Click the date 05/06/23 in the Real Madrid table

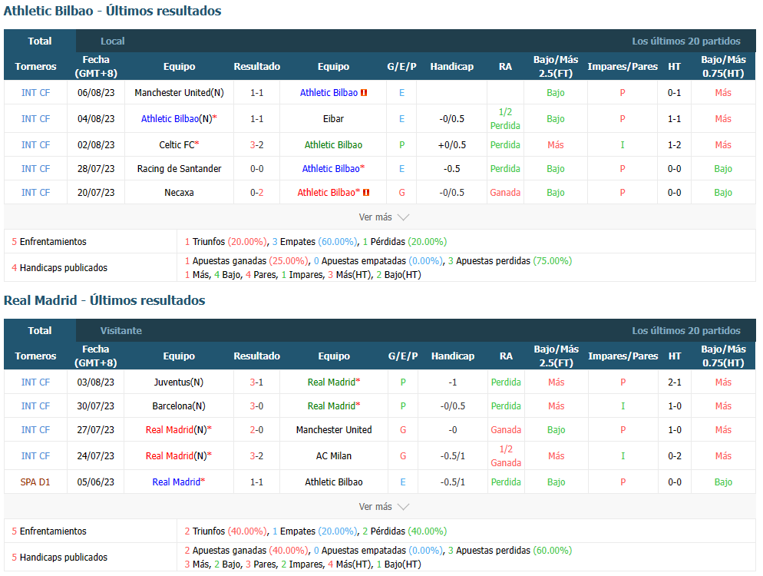click(x=95, y=482)
